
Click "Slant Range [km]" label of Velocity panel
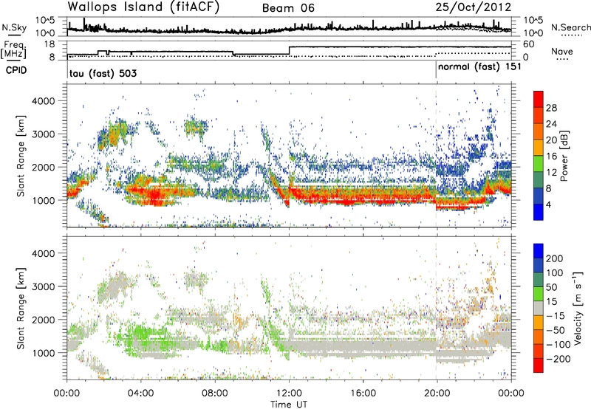[x=21, y=308]
